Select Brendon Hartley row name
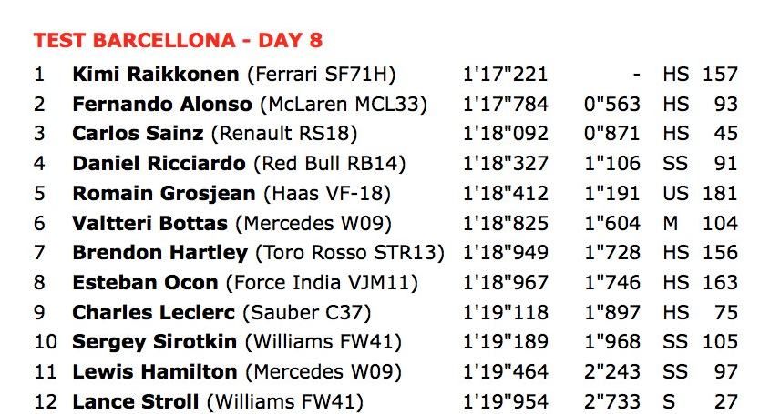 pos(160,253)
